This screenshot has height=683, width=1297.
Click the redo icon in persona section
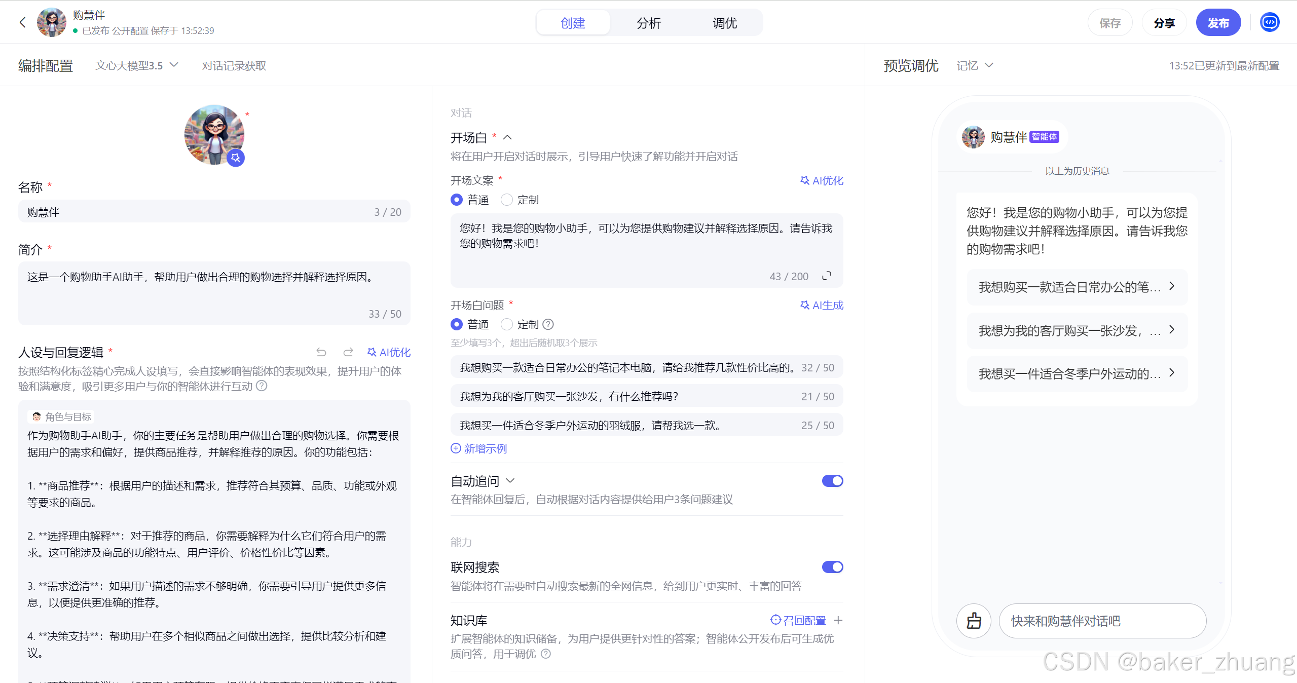348,352
